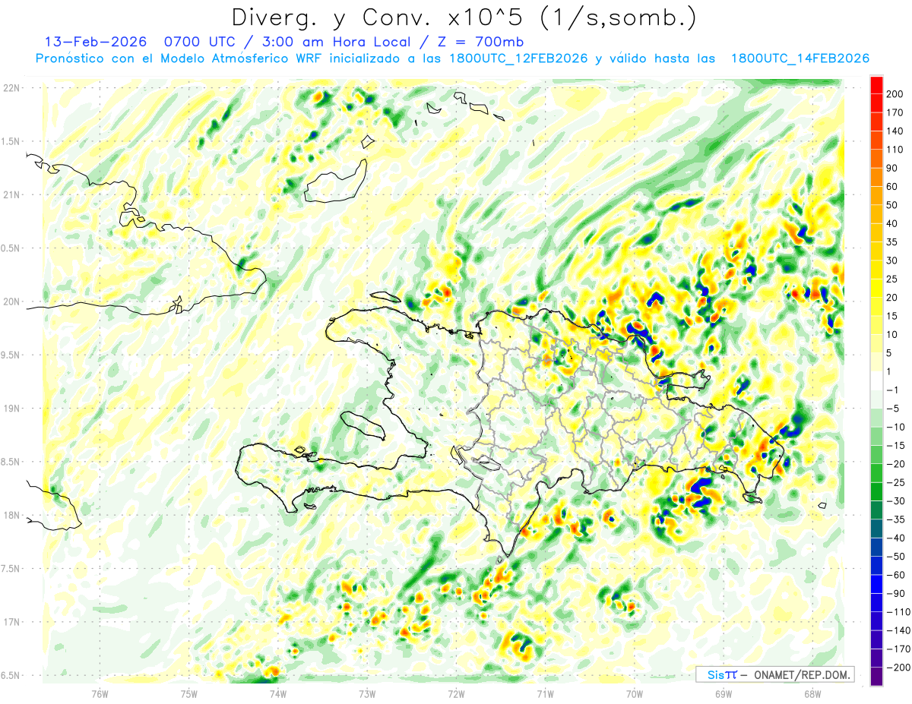Click the '140' value on the color scale
Screen dimensions: 912x704
[895, 131]
